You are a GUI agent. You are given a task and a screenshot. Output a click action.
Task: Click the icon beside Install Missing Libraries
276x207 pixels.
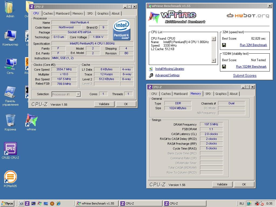[x=151, y=69]
